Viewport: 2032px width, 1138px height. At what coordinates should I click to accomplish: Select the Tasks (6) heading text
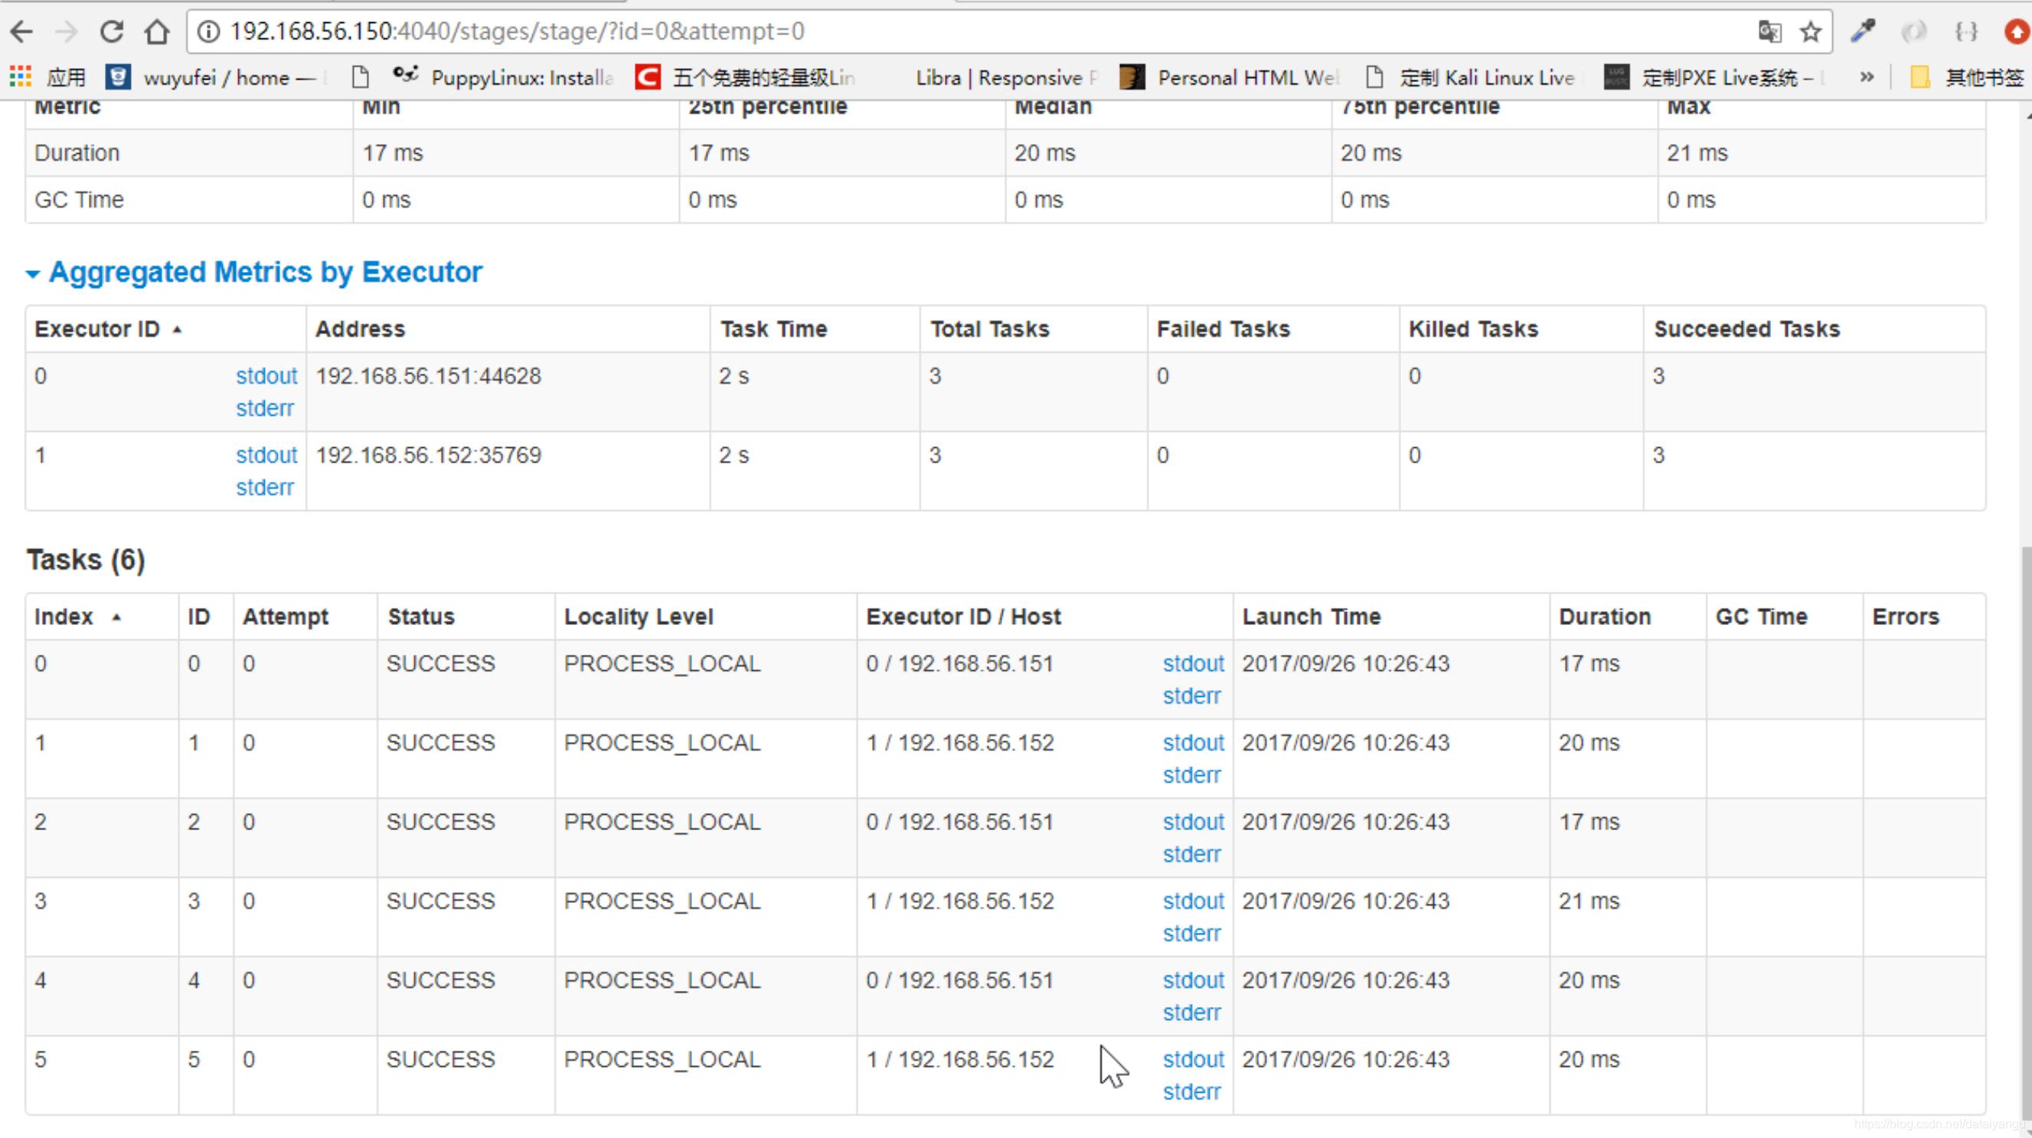coord(86,560)
